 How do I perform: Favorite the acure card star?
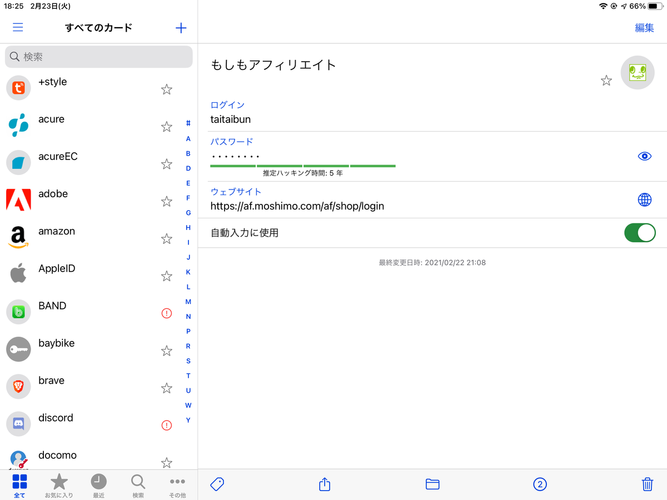166,127
